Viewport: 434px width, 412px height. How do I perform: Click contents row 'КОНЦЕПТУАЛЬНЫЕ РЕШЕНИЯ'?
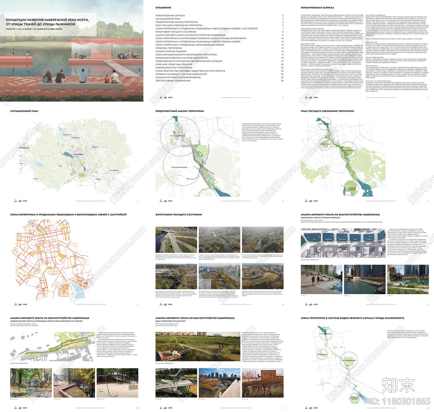pyautogui.click(x=219, y=51)
